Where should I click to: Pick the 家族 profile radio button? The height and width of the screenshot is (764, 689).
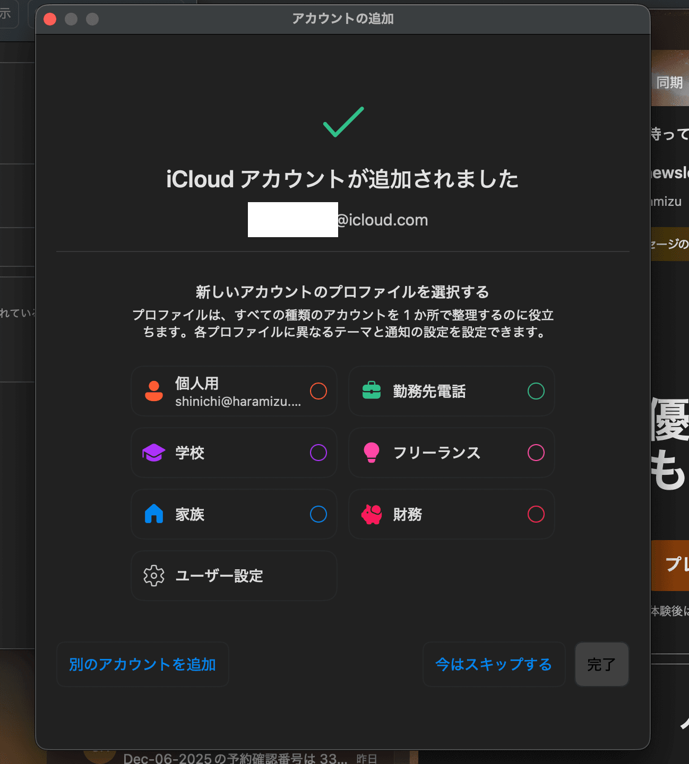point(318,514)
